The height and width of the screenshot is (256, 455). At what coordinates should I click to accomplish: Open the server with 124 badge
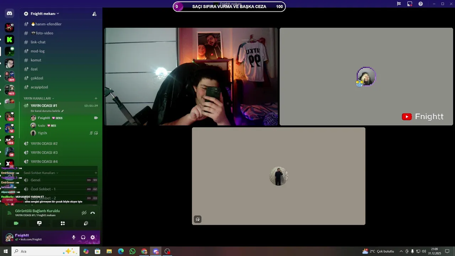coord(10,140)
